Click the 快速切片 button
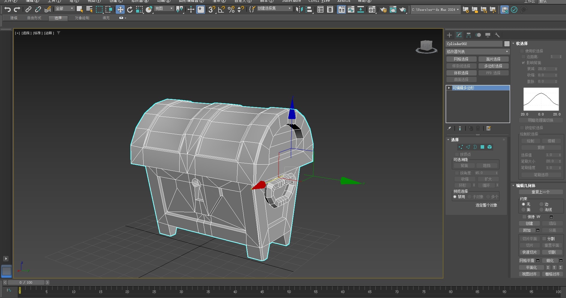The height and width of the screenshot is (298, 566). click(529, 252)
